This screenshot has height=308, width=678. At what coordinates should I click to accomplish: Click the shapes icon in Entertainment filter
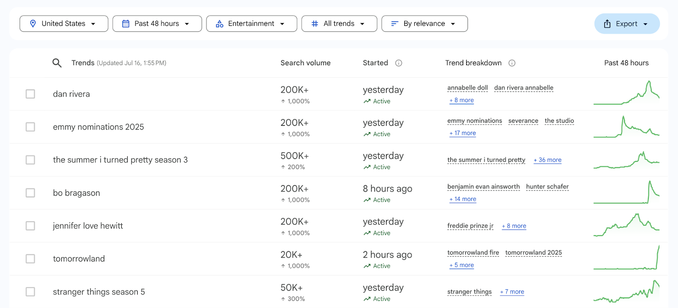click(220, 24)
